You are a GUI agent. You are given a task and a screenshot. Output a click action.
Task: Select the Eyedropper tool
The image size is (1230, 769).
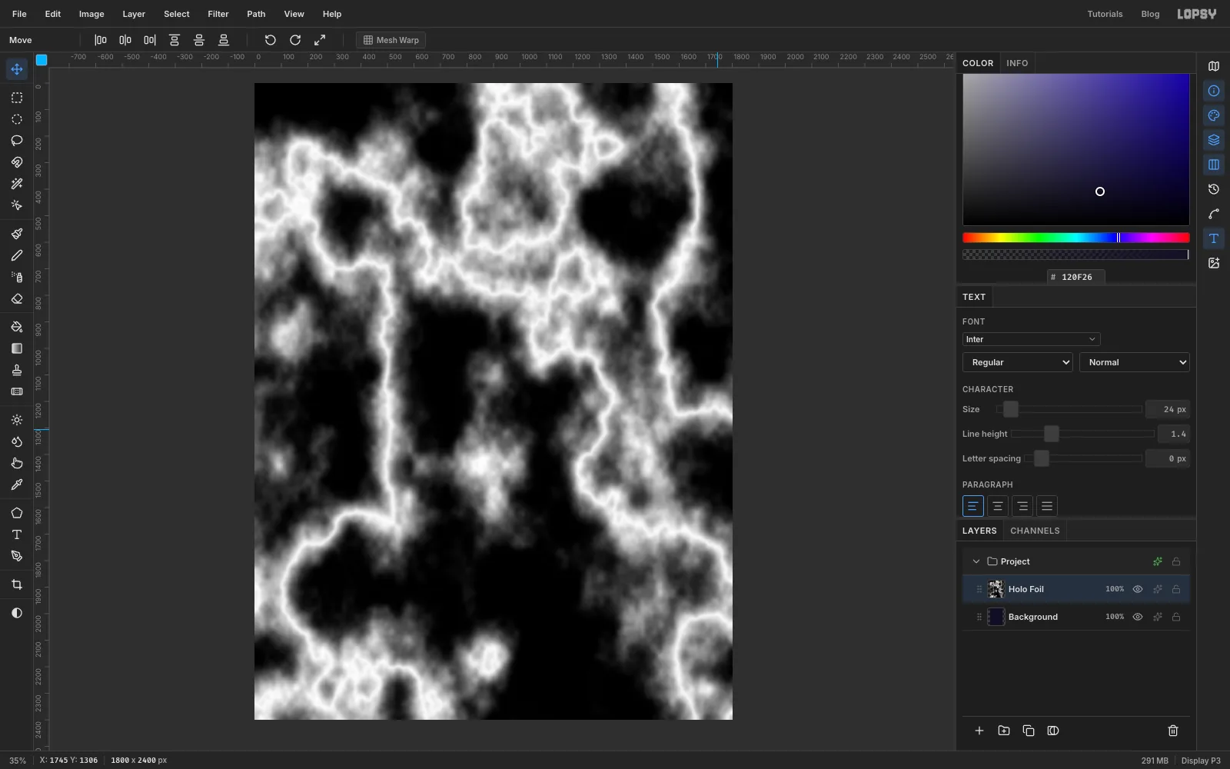pyautogui.click(x=16, y=484)
